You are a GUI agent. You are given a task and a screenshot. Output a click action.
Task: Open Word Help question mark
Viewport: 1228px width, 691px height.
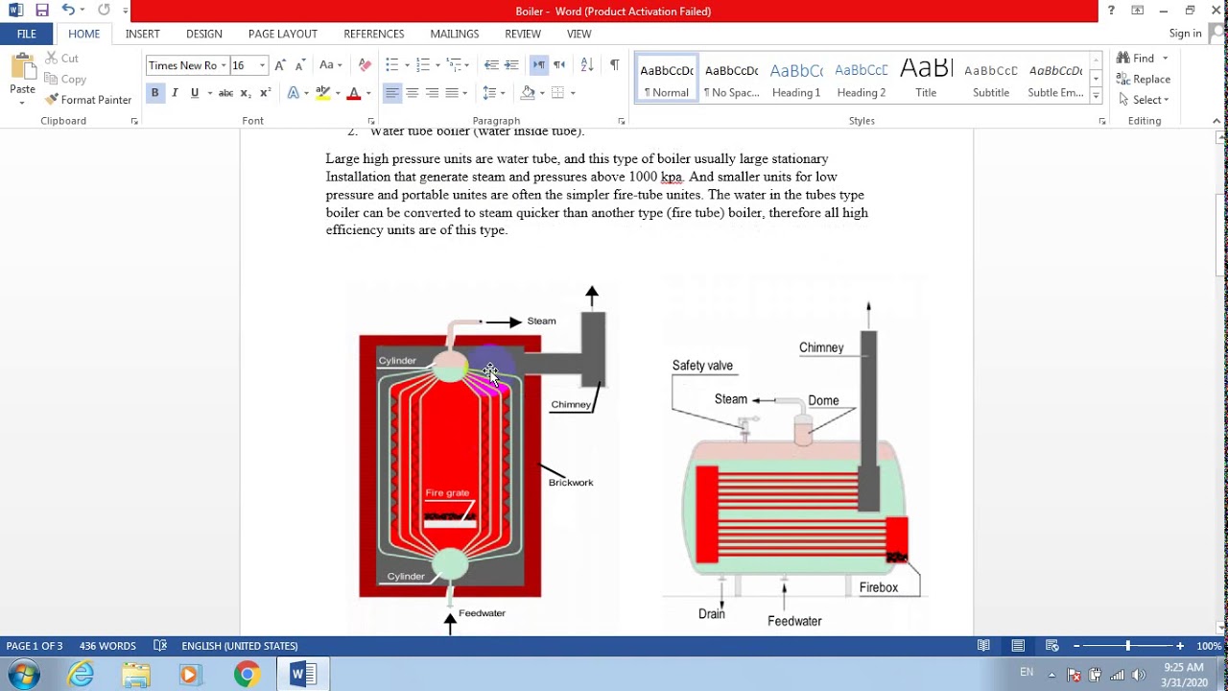pyautogui.click(x=1111, y=11)
